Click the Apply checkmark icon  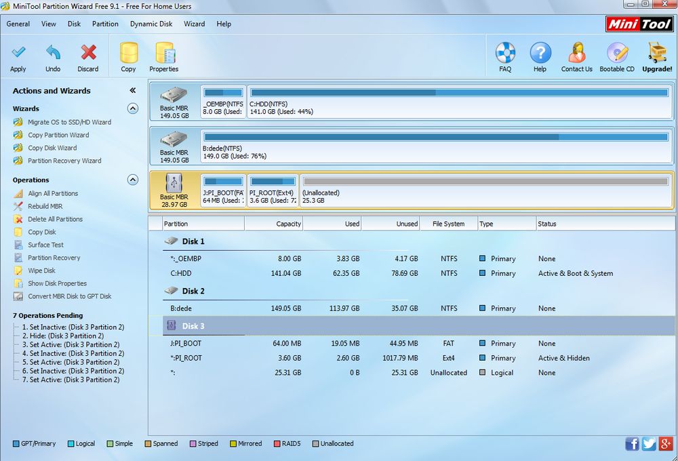[18, 53]
